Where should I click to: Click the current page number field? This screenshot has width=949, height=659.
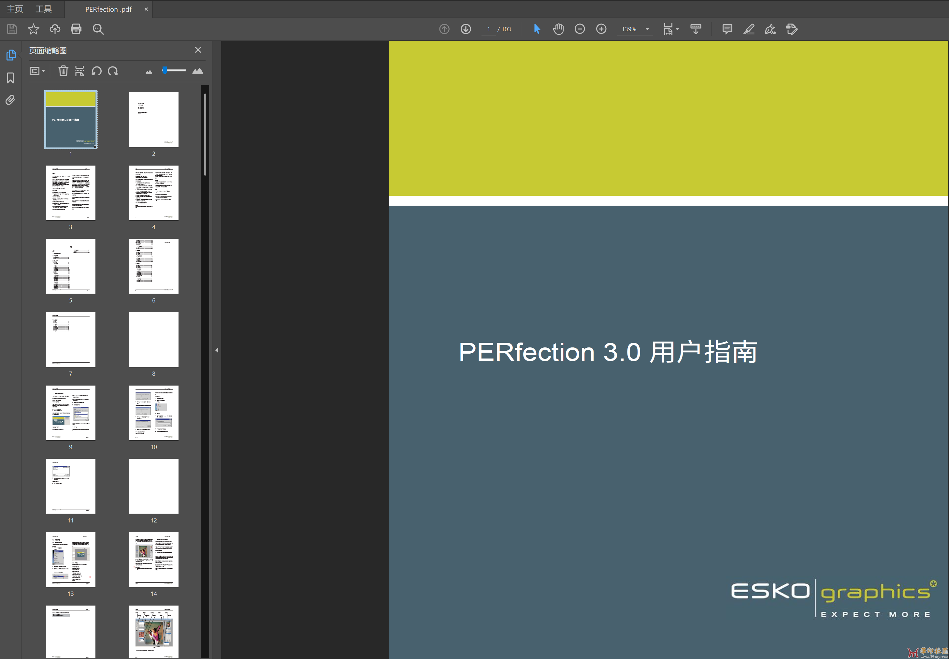tap(489, 29)
